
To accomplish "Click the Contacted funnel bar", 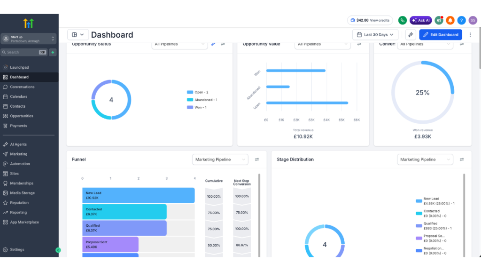I will click(124, 212).
